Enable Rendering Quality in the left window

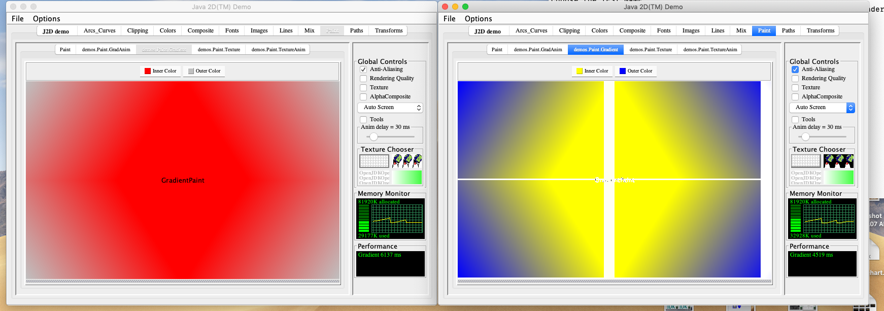click(363, 79)
